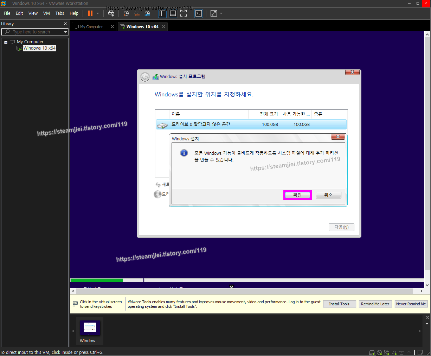
Task: Toggle the library sidebar view icon
Action: pos(162,13)
